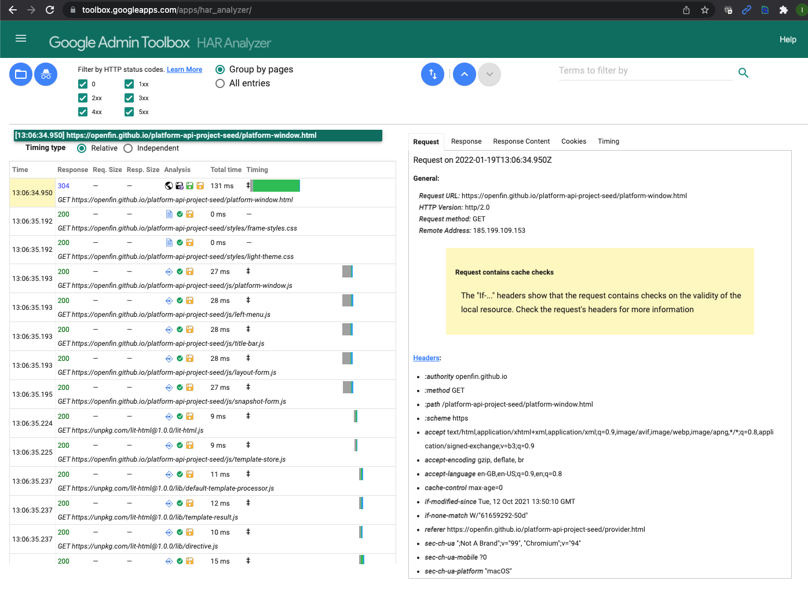This screenshot has width=808, height=592.
Task: Click orange save icon in title-bar.js row
Action: (x=189, y=330)
